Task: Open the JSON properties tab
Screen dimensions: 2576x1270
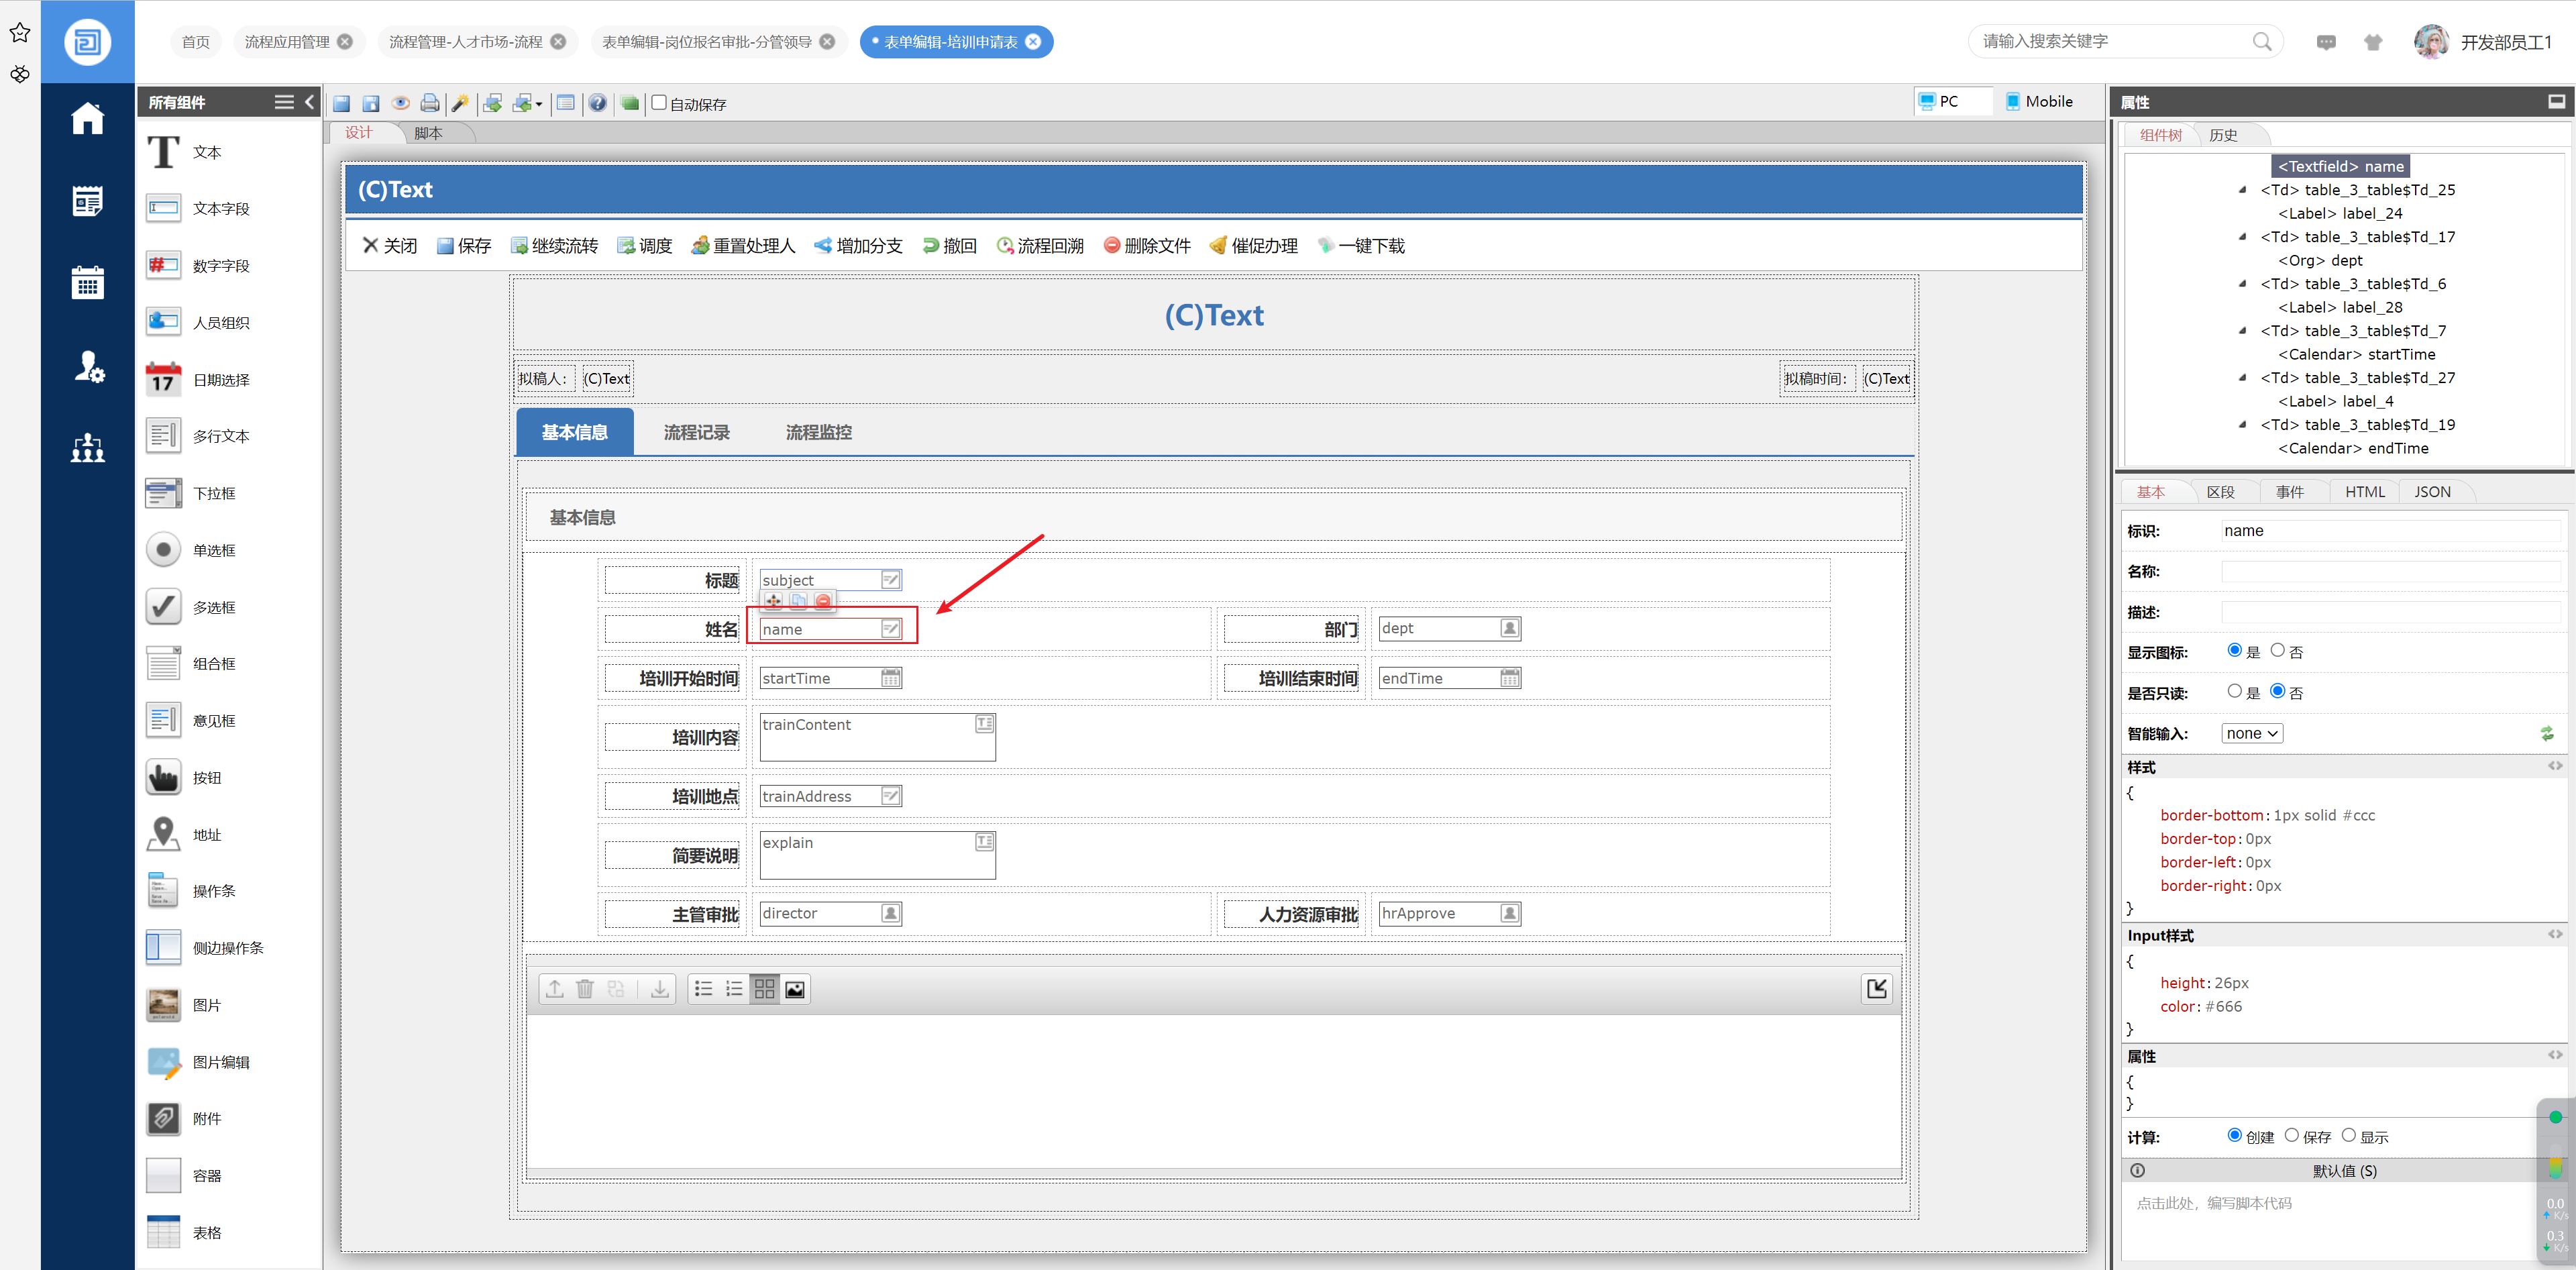Action: point(2431,492)
